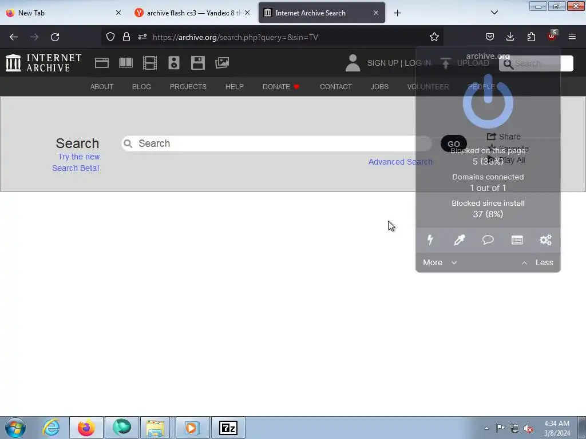Open the HELP menu item

click(234, 87)
